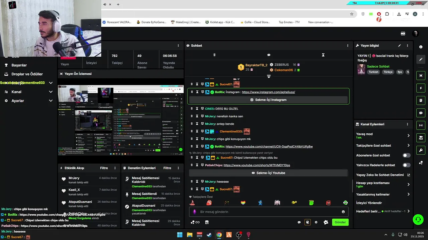Open Yayın bilgisi three-dot menu

click(407, 46)
